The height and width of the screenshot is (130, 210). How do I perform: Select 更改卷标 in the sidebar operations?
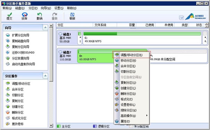(15, 124)
